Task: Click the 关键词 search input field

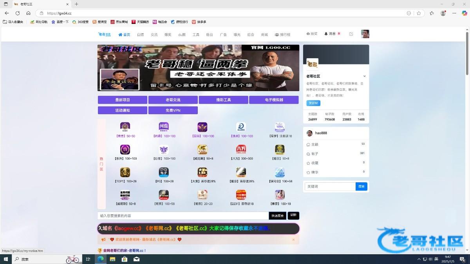Action: point(330,187)
